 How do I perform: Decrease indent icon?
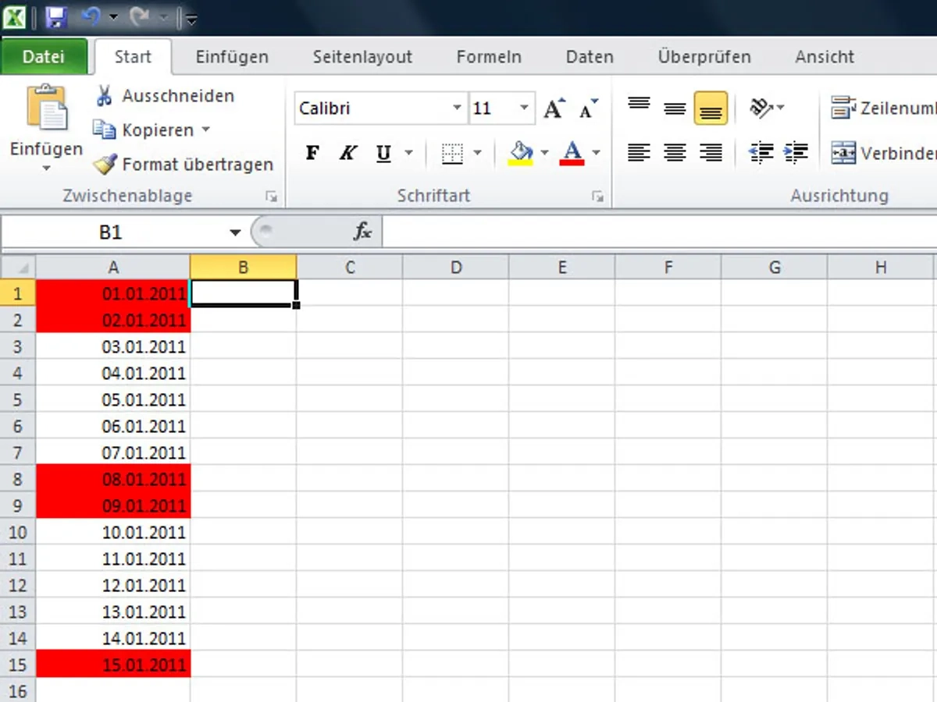click(761, 153)
